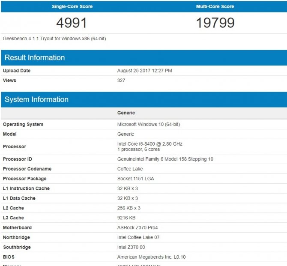Click the ASRock Z370 Pro4 value
This screenshot has width=287, height=266.
[x=138, y=227]
